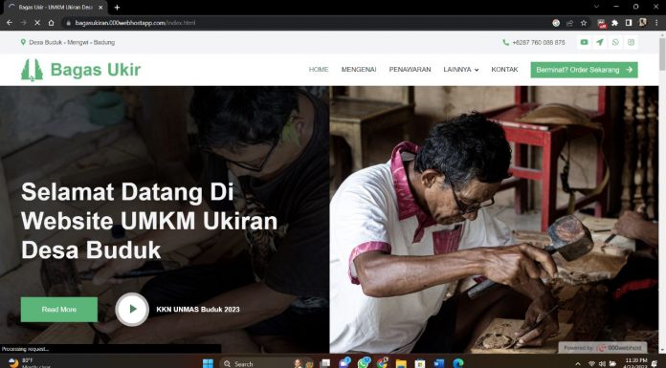Stop loading the current page
The image size is (666, 368).
click(x=37, y=23)
